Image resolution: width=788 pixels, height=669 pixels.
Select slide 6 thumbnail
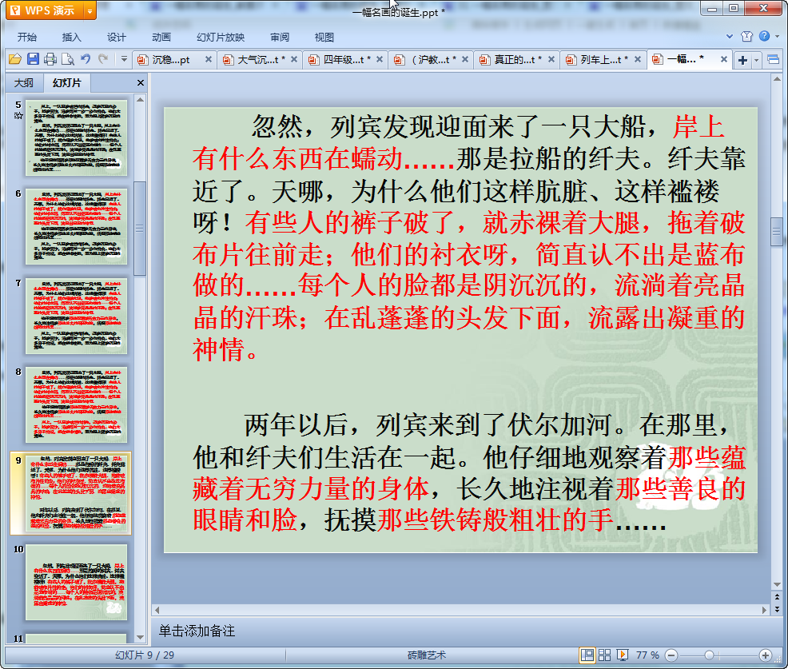coord(77,226)
